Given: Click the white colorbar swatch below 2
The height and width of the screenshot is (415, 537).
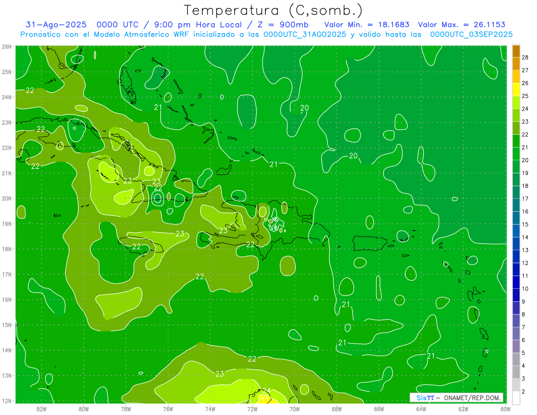Looking at the screenshot, I should point(516,398).
